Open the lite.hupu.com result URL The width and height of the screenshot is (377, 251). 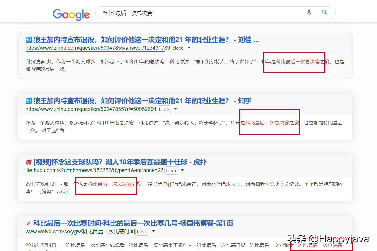click(94, 170)
